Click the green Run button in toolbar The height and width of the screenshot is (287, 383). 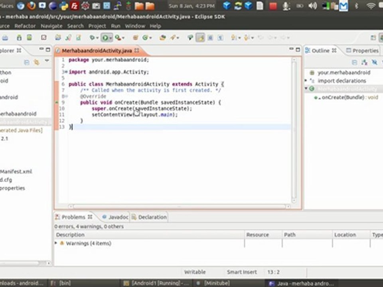pos(105,38)
